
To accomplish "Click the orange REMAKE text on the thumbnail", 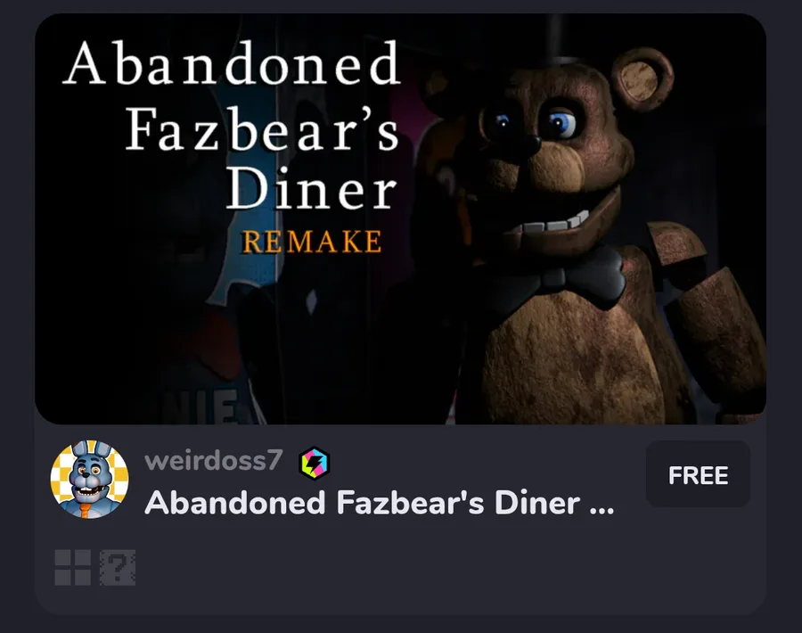I will 312,242.
